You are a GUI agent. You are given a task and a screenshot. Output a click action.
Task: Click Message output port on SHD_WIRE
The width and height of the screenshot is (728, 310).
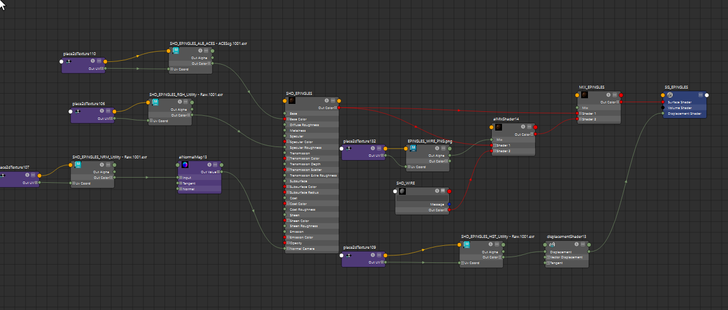(x=449, y=204)
